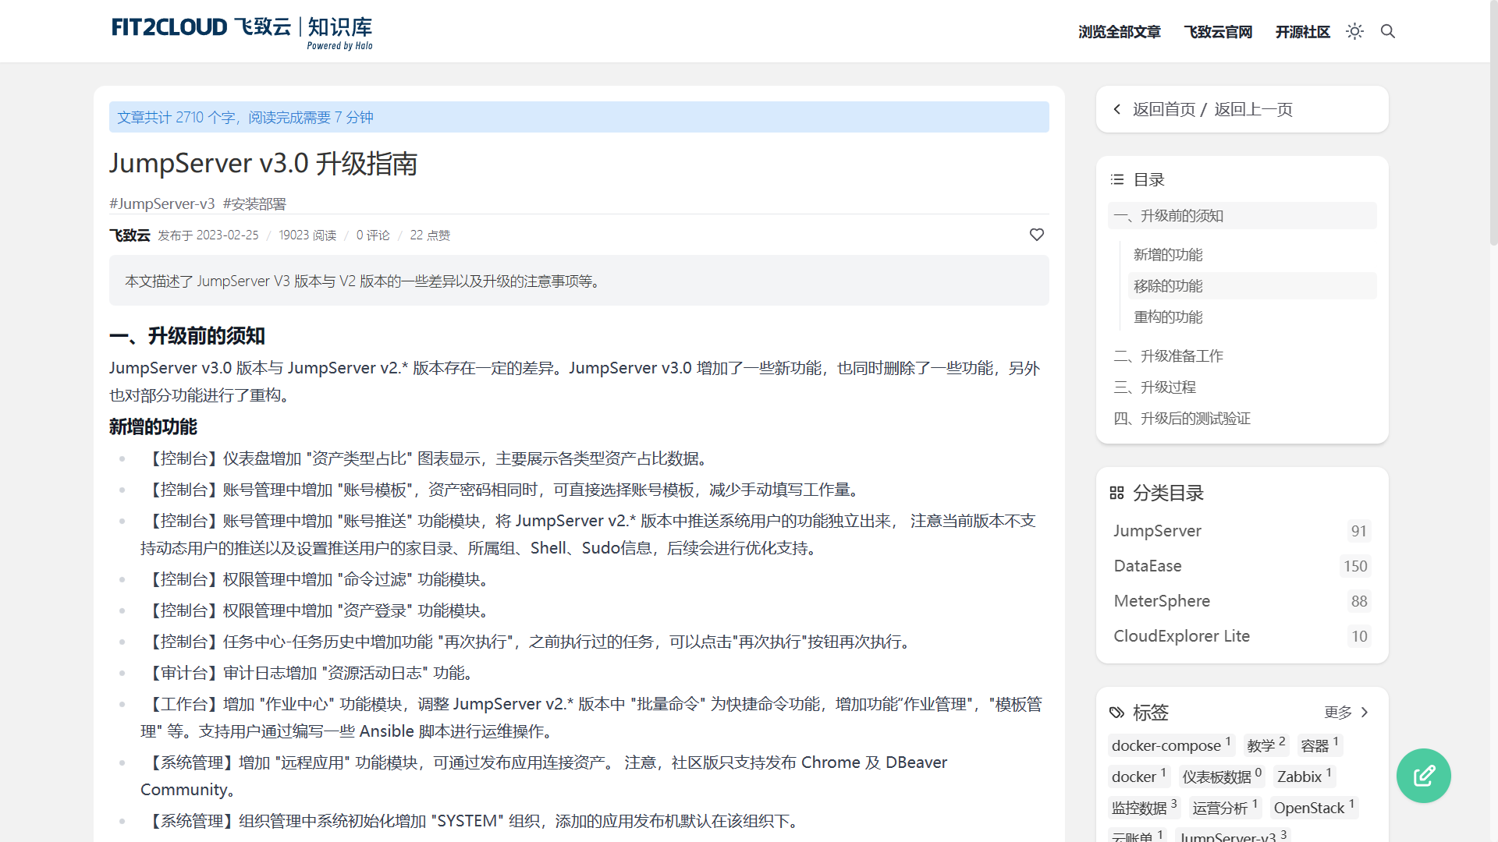
Task: Click the FIT2CLOUD 飞致云 logo
Action: click(242, 32)
